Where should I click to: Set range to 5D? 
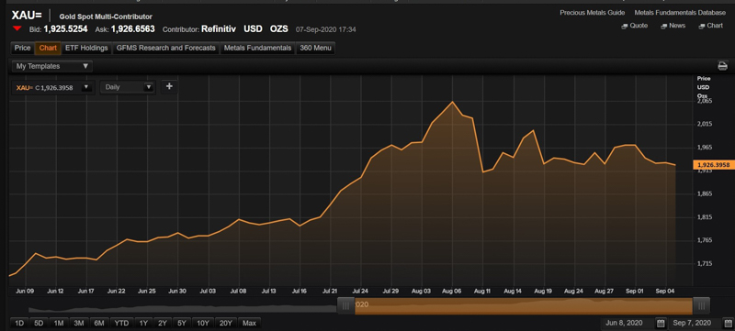point(39,323)
